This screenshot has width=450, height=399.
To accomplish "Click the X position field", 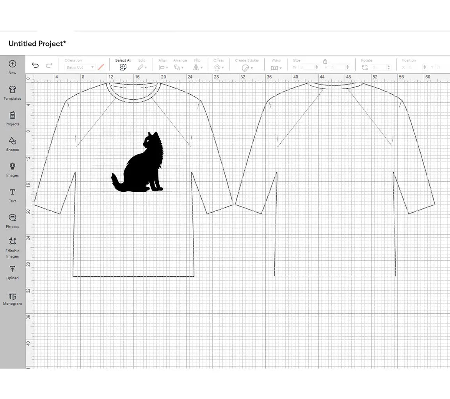I will point(415,67).
